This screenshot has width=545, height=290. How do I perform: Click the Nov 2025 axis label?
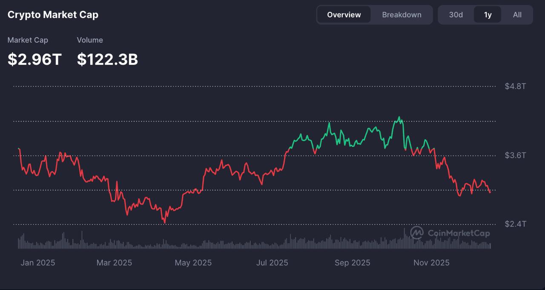[431, 263]
